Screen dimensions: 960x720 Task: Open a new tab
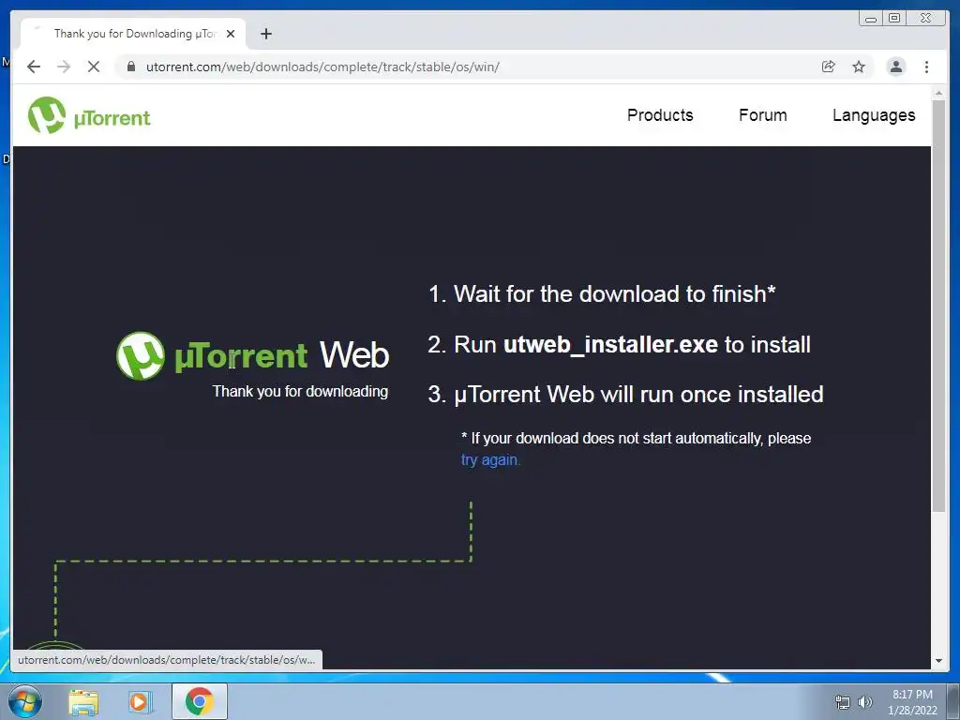point(265,34)
